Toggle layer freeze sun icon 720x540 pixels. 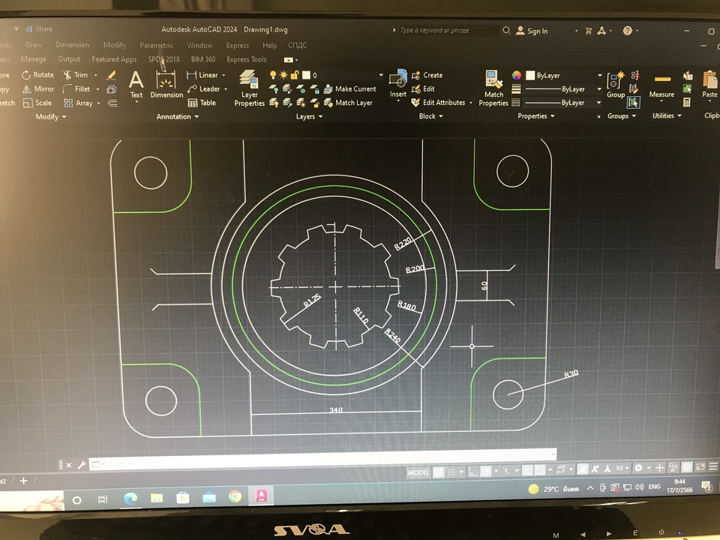click(x=283, y=75)
